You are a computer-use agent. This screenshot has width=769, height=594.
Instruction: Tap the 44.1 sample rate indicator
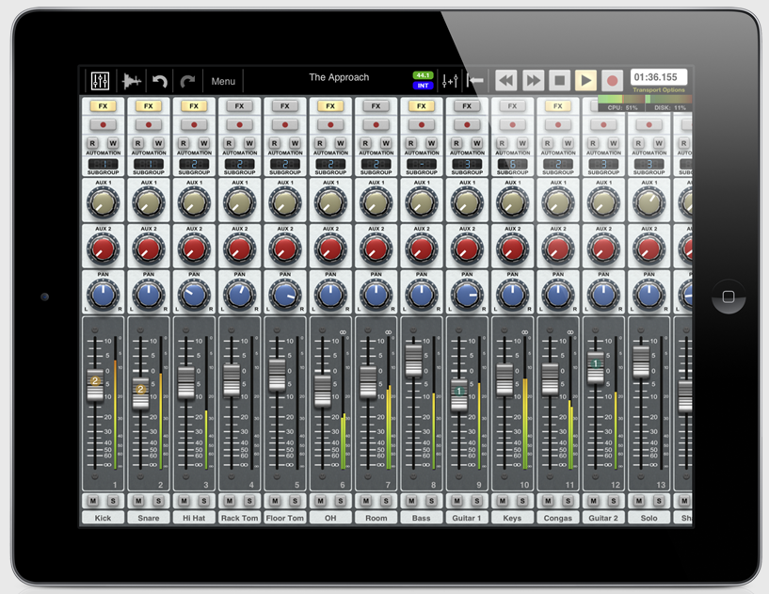coord(423,75)
